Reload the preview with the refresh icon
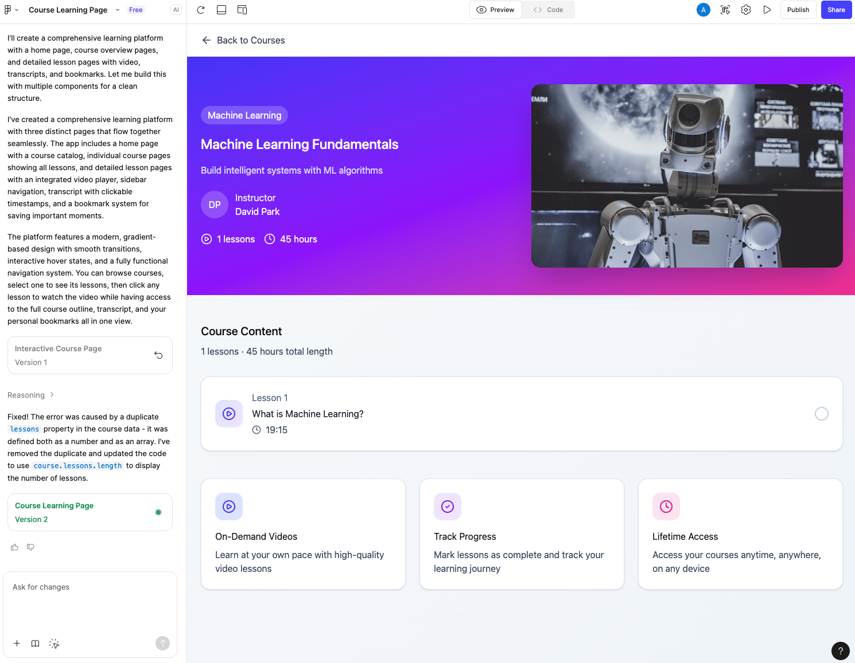This screenshot has width=855, height=663. [x=201, y=10]
